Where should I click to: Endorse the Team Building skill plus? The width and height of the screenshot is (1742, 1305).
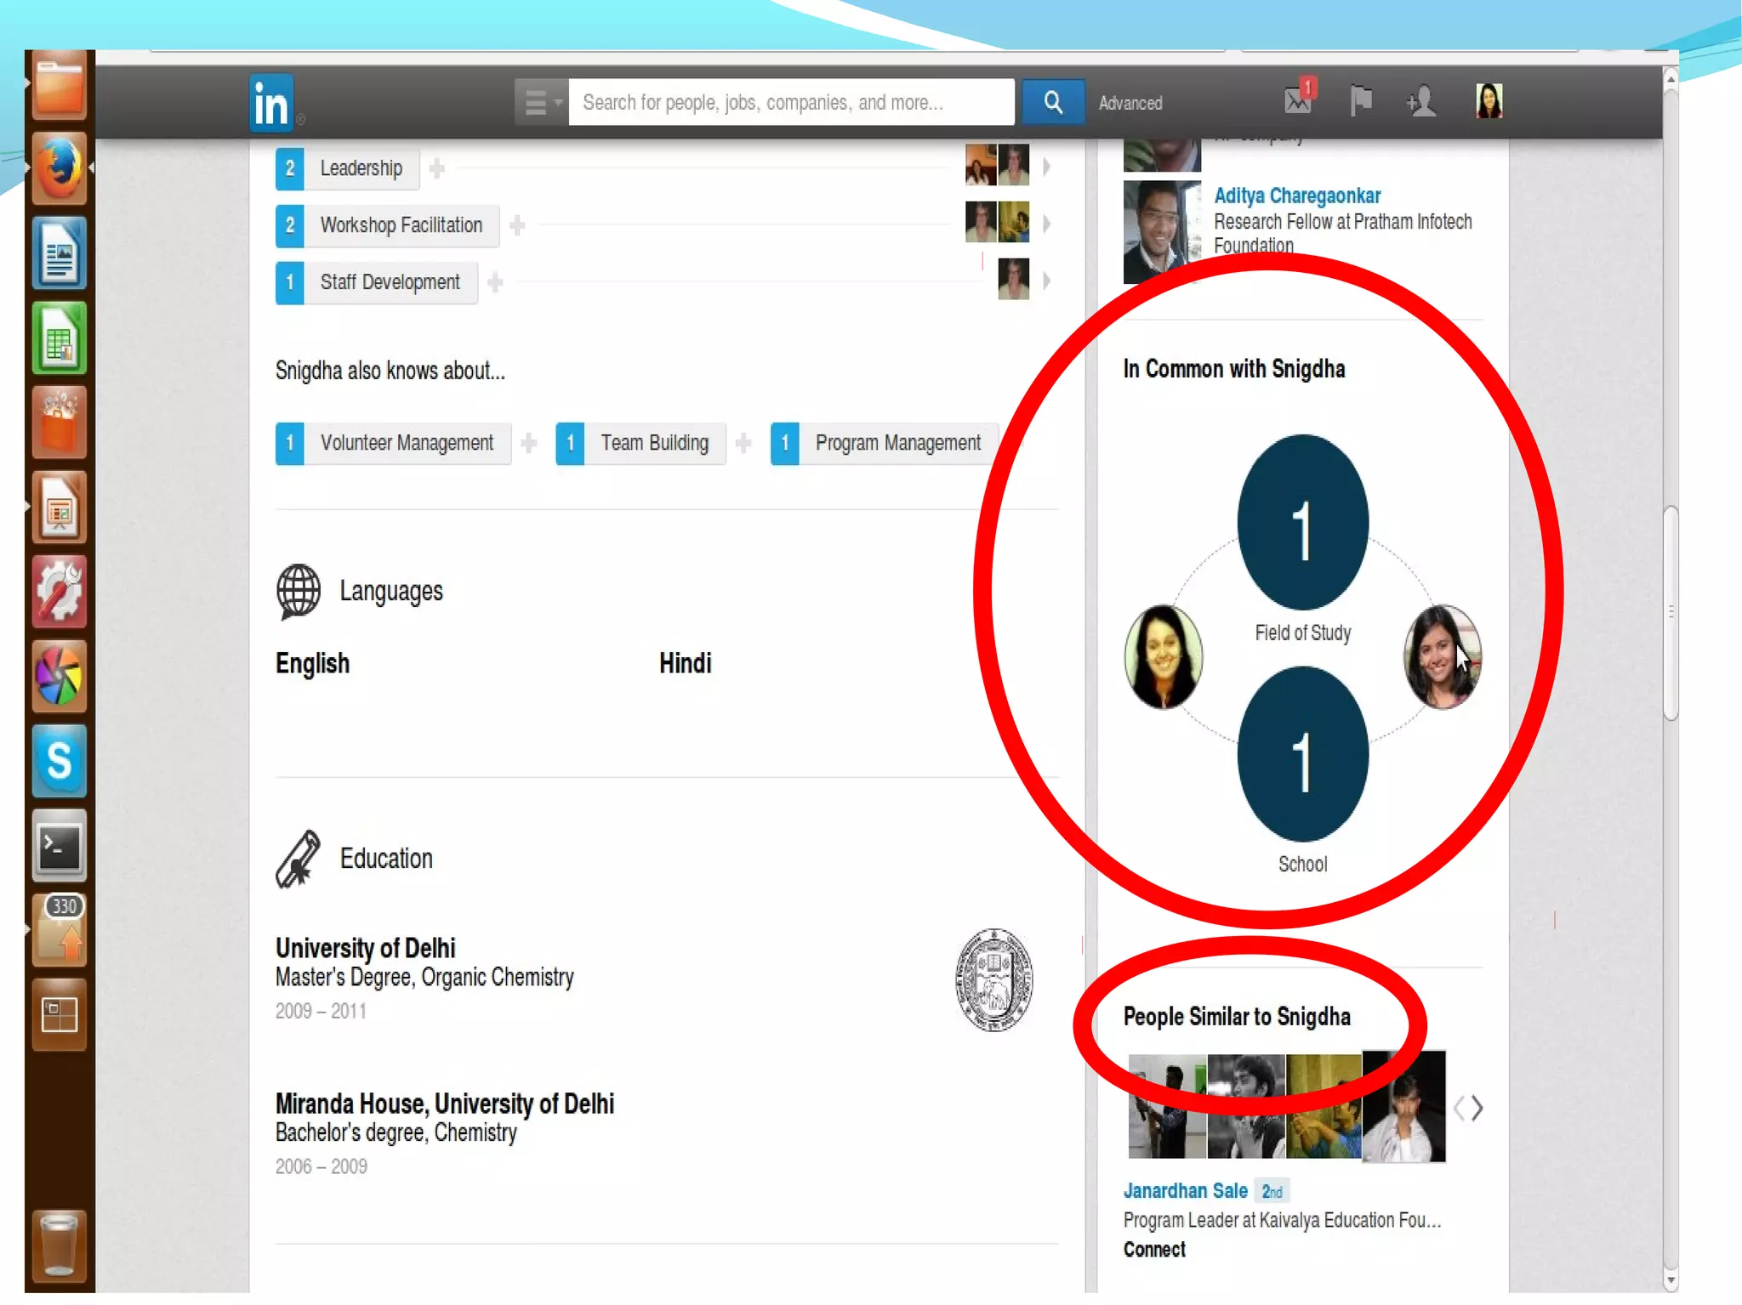pyautogui.click(x=743, y=443)
